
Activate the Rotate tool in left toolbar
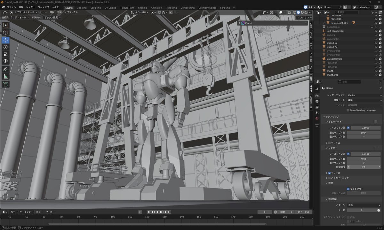pos(6,47)
